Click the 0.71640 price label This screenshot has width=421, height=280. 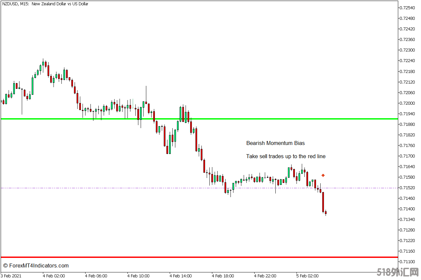click(407, 166)
